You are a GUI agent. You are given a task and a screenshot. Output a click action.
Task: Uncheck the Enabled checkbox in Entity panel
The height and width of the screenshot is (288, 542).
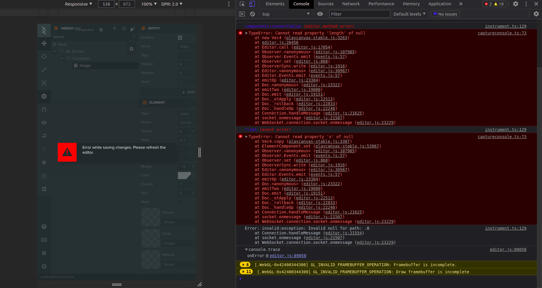pos(180,37)
